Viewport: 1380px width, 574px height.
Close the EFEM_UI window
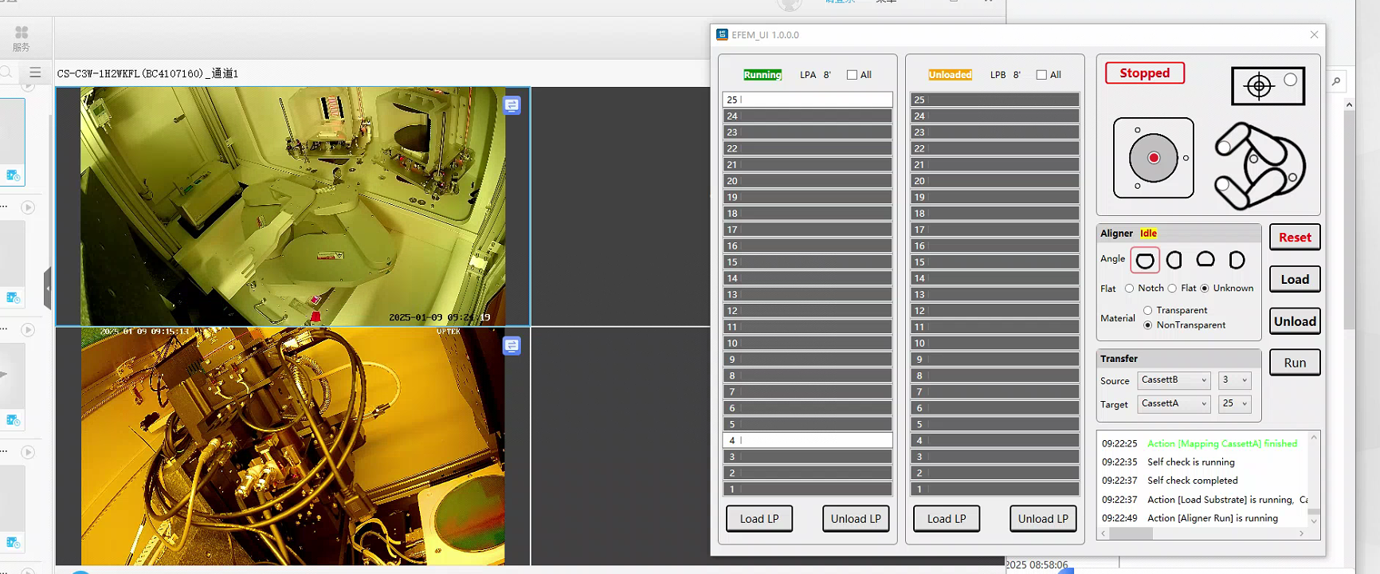tap(1314, 34)
